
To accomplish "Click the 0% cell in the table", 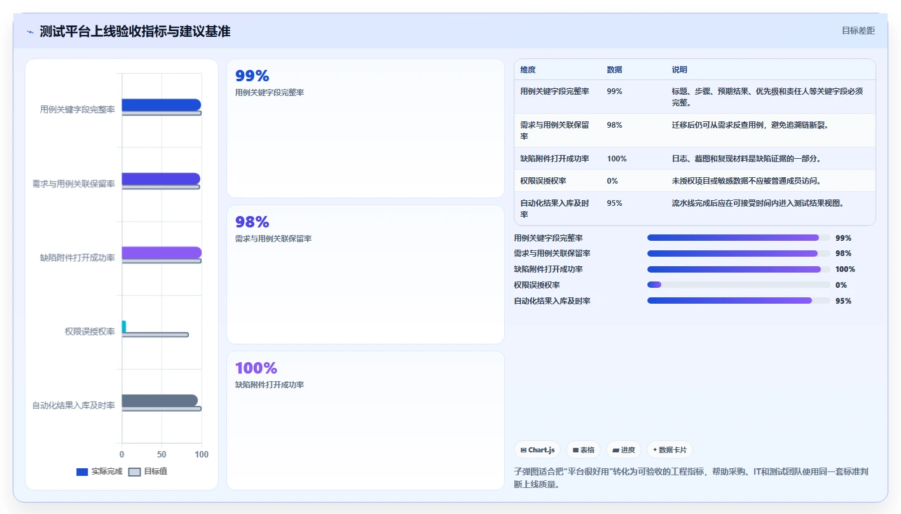I will [x=612, y=181].
